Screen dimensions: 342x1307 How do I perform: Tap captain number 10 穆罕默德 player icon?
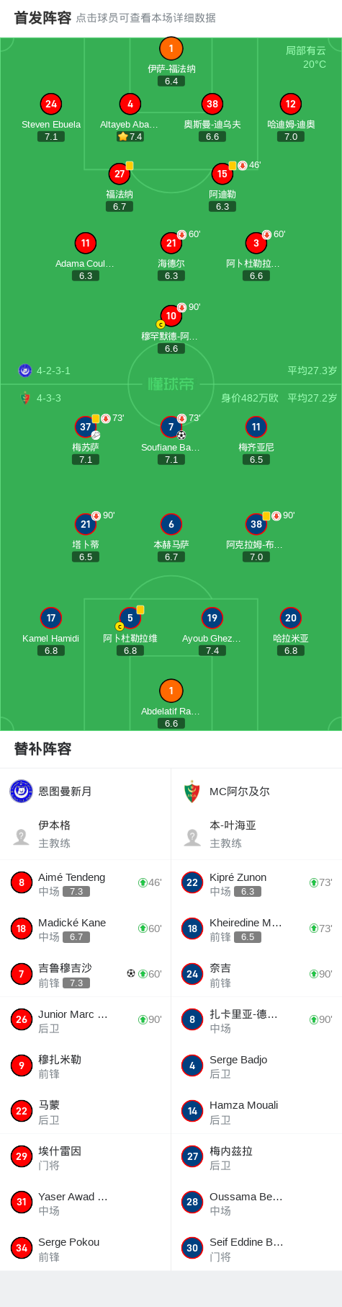[171, 316]
